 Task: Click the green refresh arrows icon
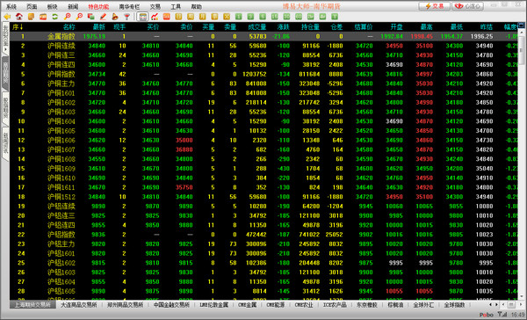[x=54, y=17]
